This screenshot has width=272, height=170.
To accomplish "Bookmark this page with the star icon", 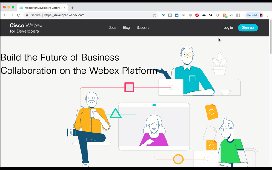I will click(154, 15).
